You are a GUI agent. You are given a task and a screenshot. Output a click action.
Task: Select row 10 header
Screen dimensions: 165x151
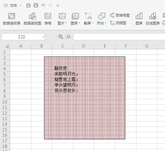5,102
